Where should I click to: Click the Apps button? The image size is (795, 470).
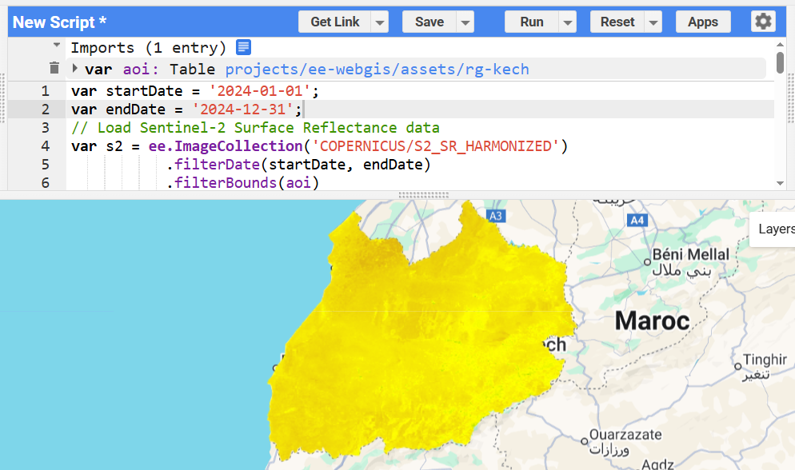703,22
